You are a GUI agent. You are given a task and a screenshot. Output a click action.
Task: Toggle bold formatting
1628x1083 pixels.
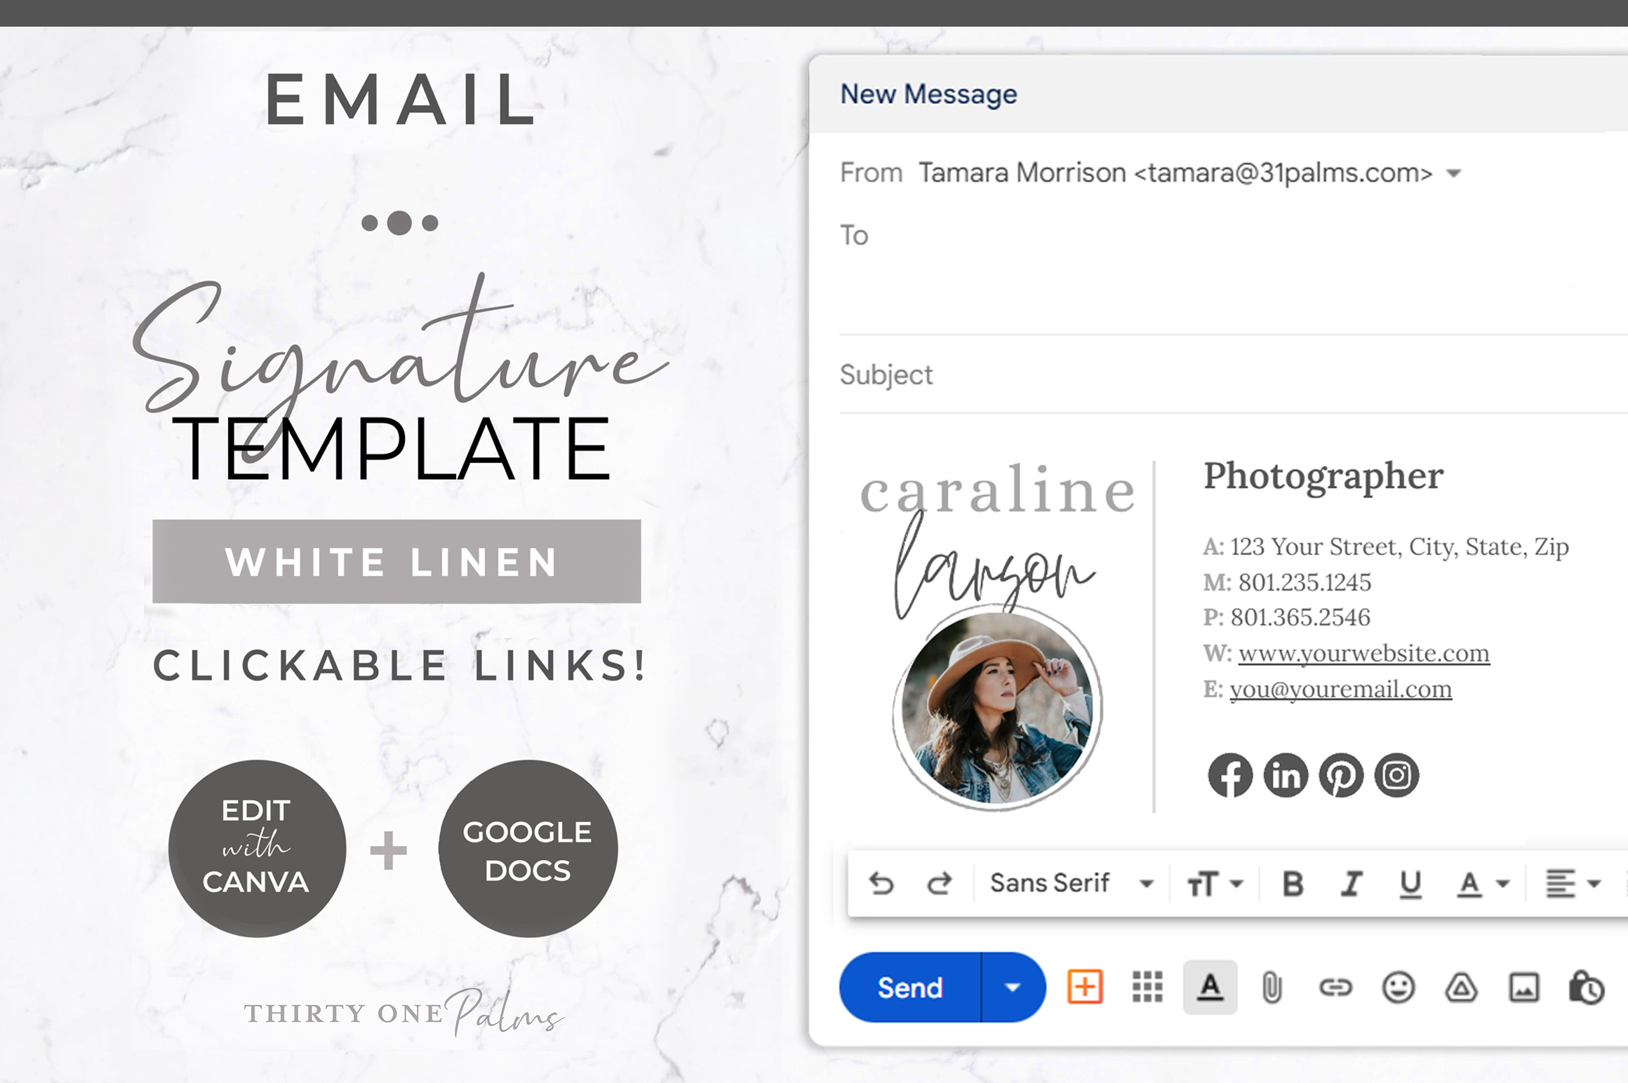coord(1293,884)
